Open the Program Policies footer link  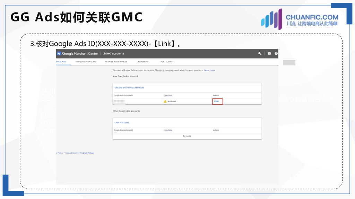tap(87, 153)
